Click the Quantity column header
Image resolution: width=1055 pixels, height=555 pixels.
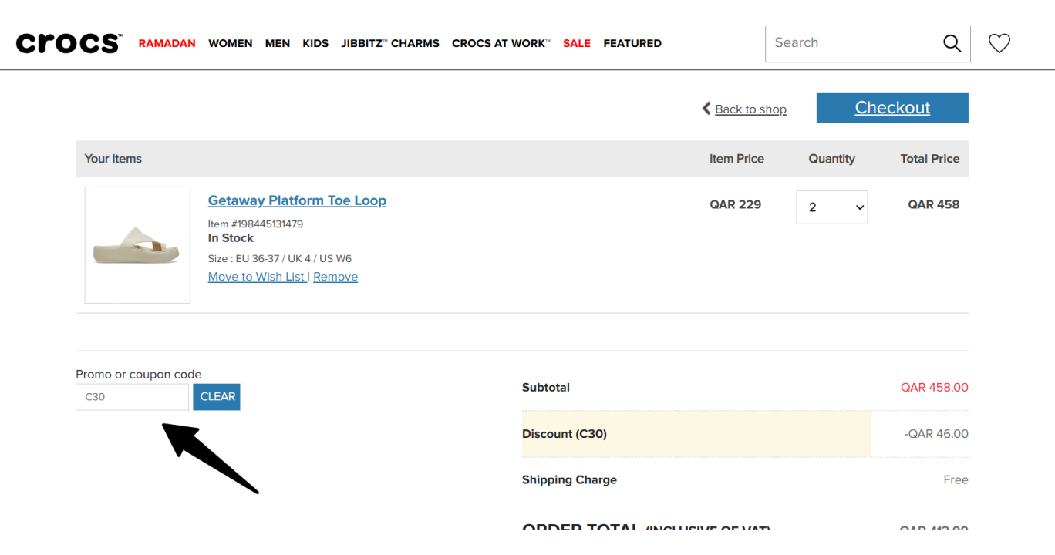tap(831, 159)
